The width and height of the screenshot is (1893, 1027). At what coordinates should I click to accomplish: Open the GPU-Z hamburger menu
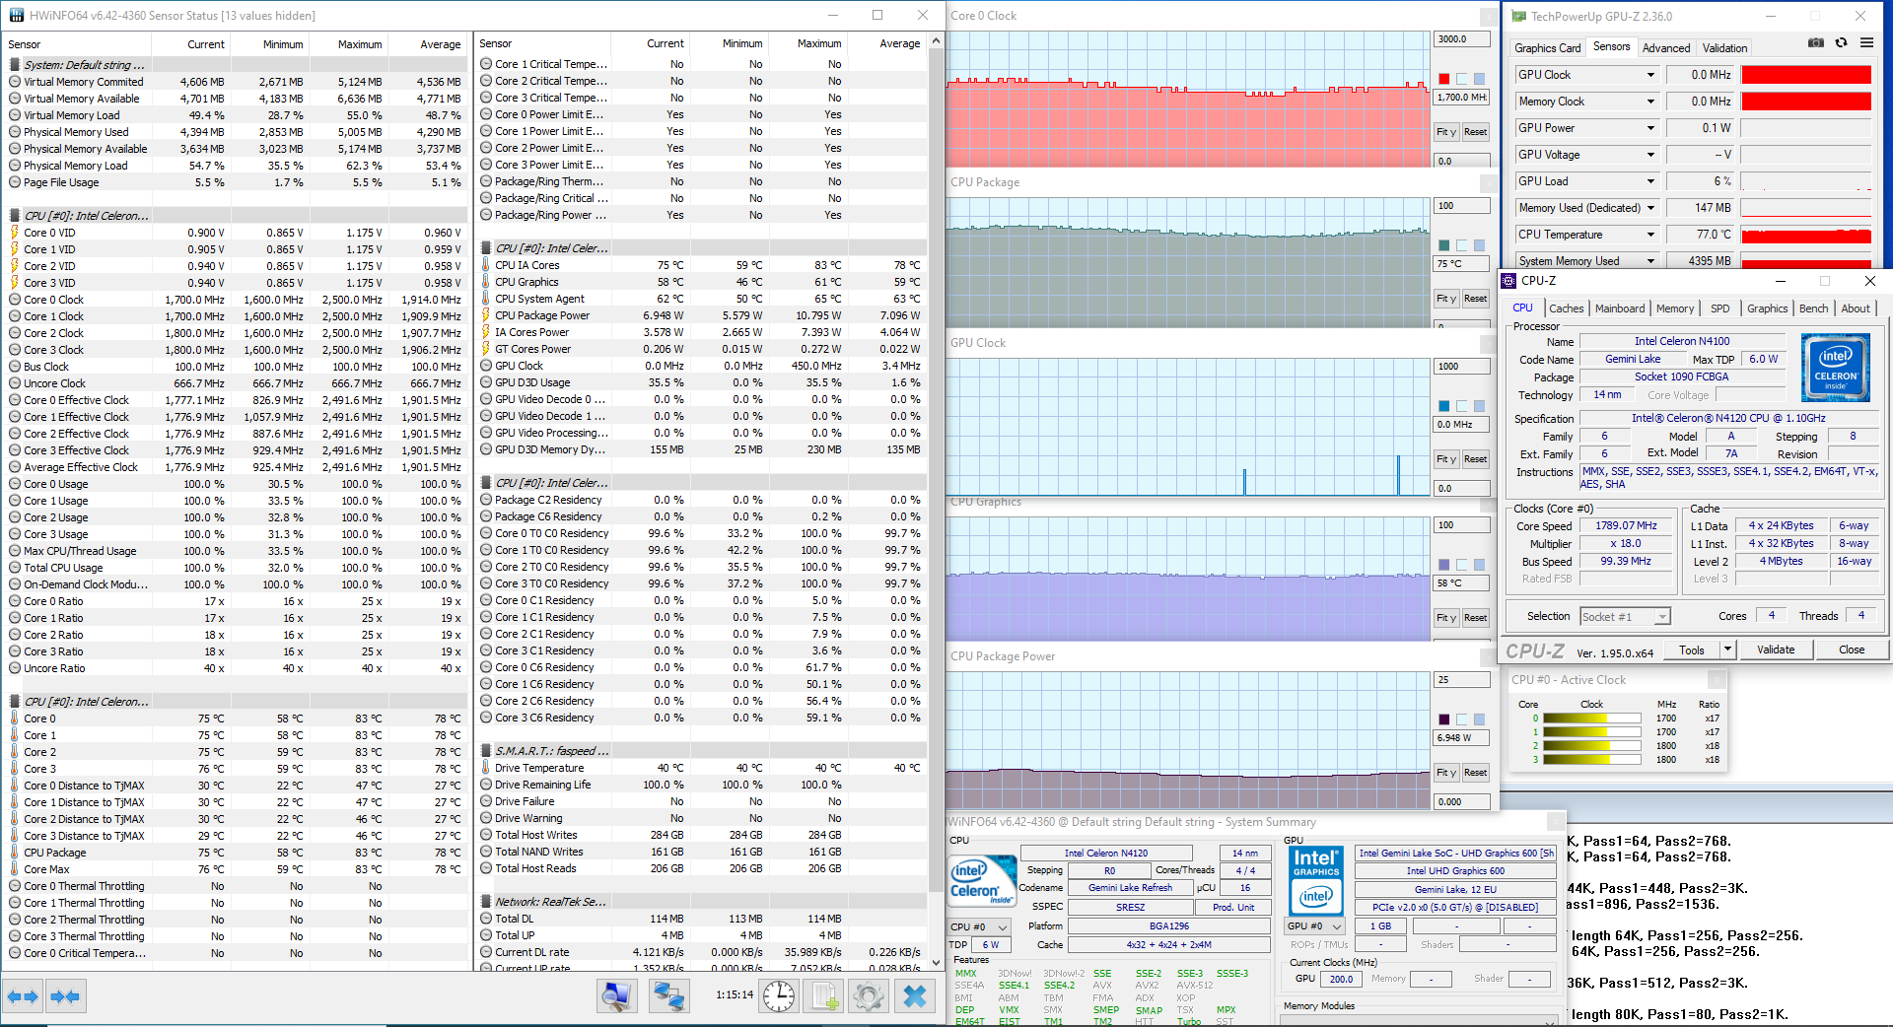click(1866, 43)
